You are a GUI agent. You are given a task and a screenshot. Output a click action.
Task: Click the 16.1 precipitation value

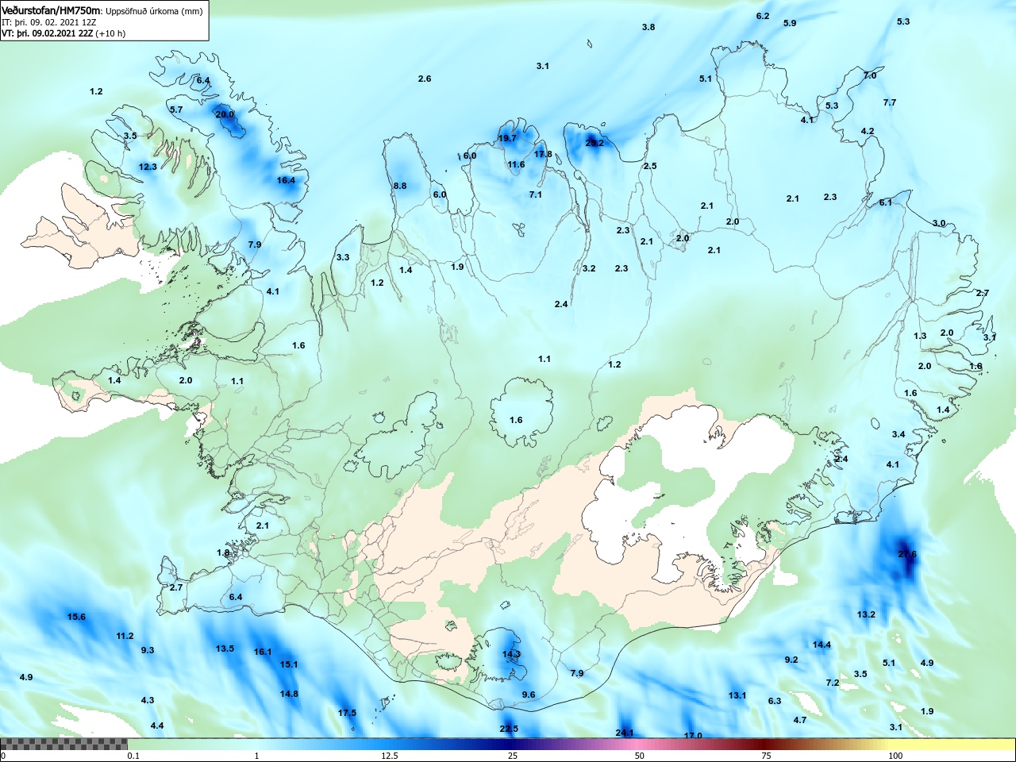coord(263,652)
